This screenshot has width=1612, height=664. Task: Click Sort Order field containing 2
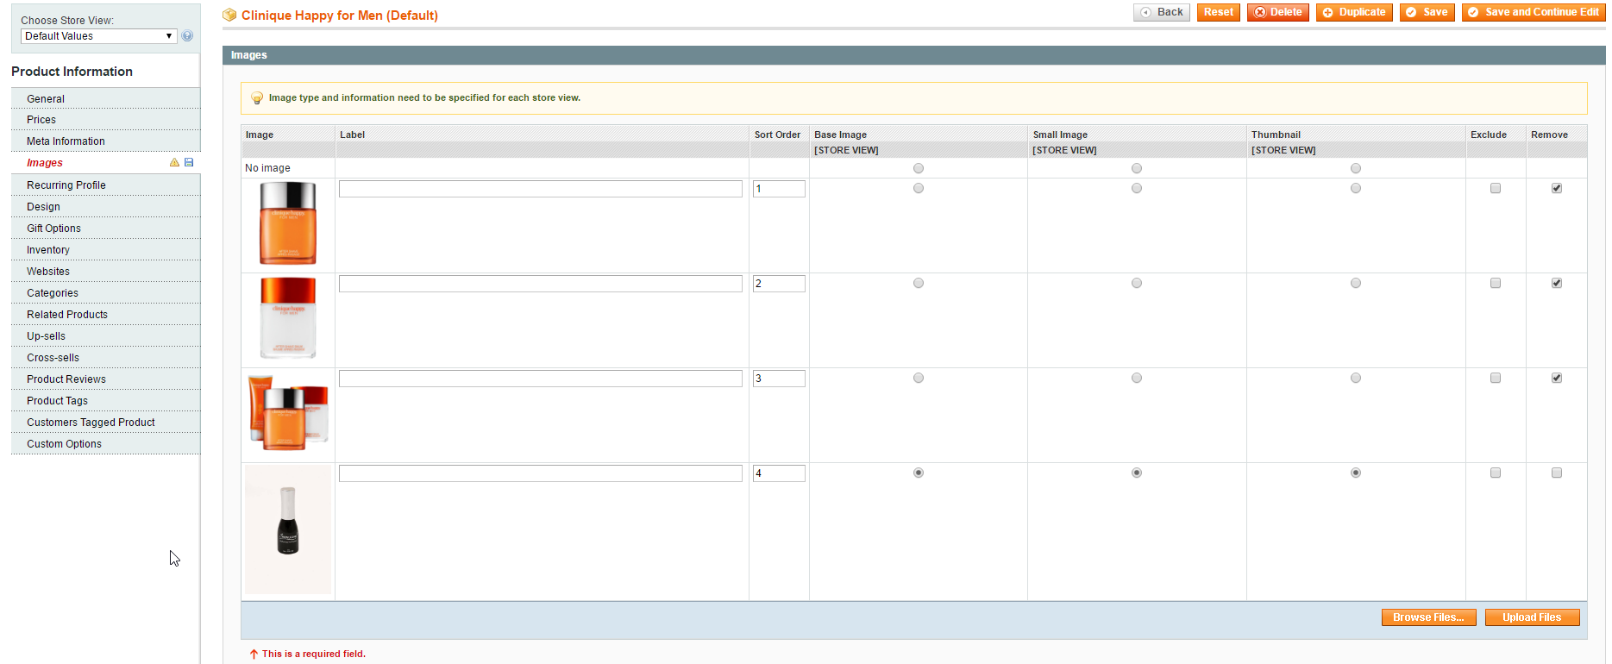point(779,284)
